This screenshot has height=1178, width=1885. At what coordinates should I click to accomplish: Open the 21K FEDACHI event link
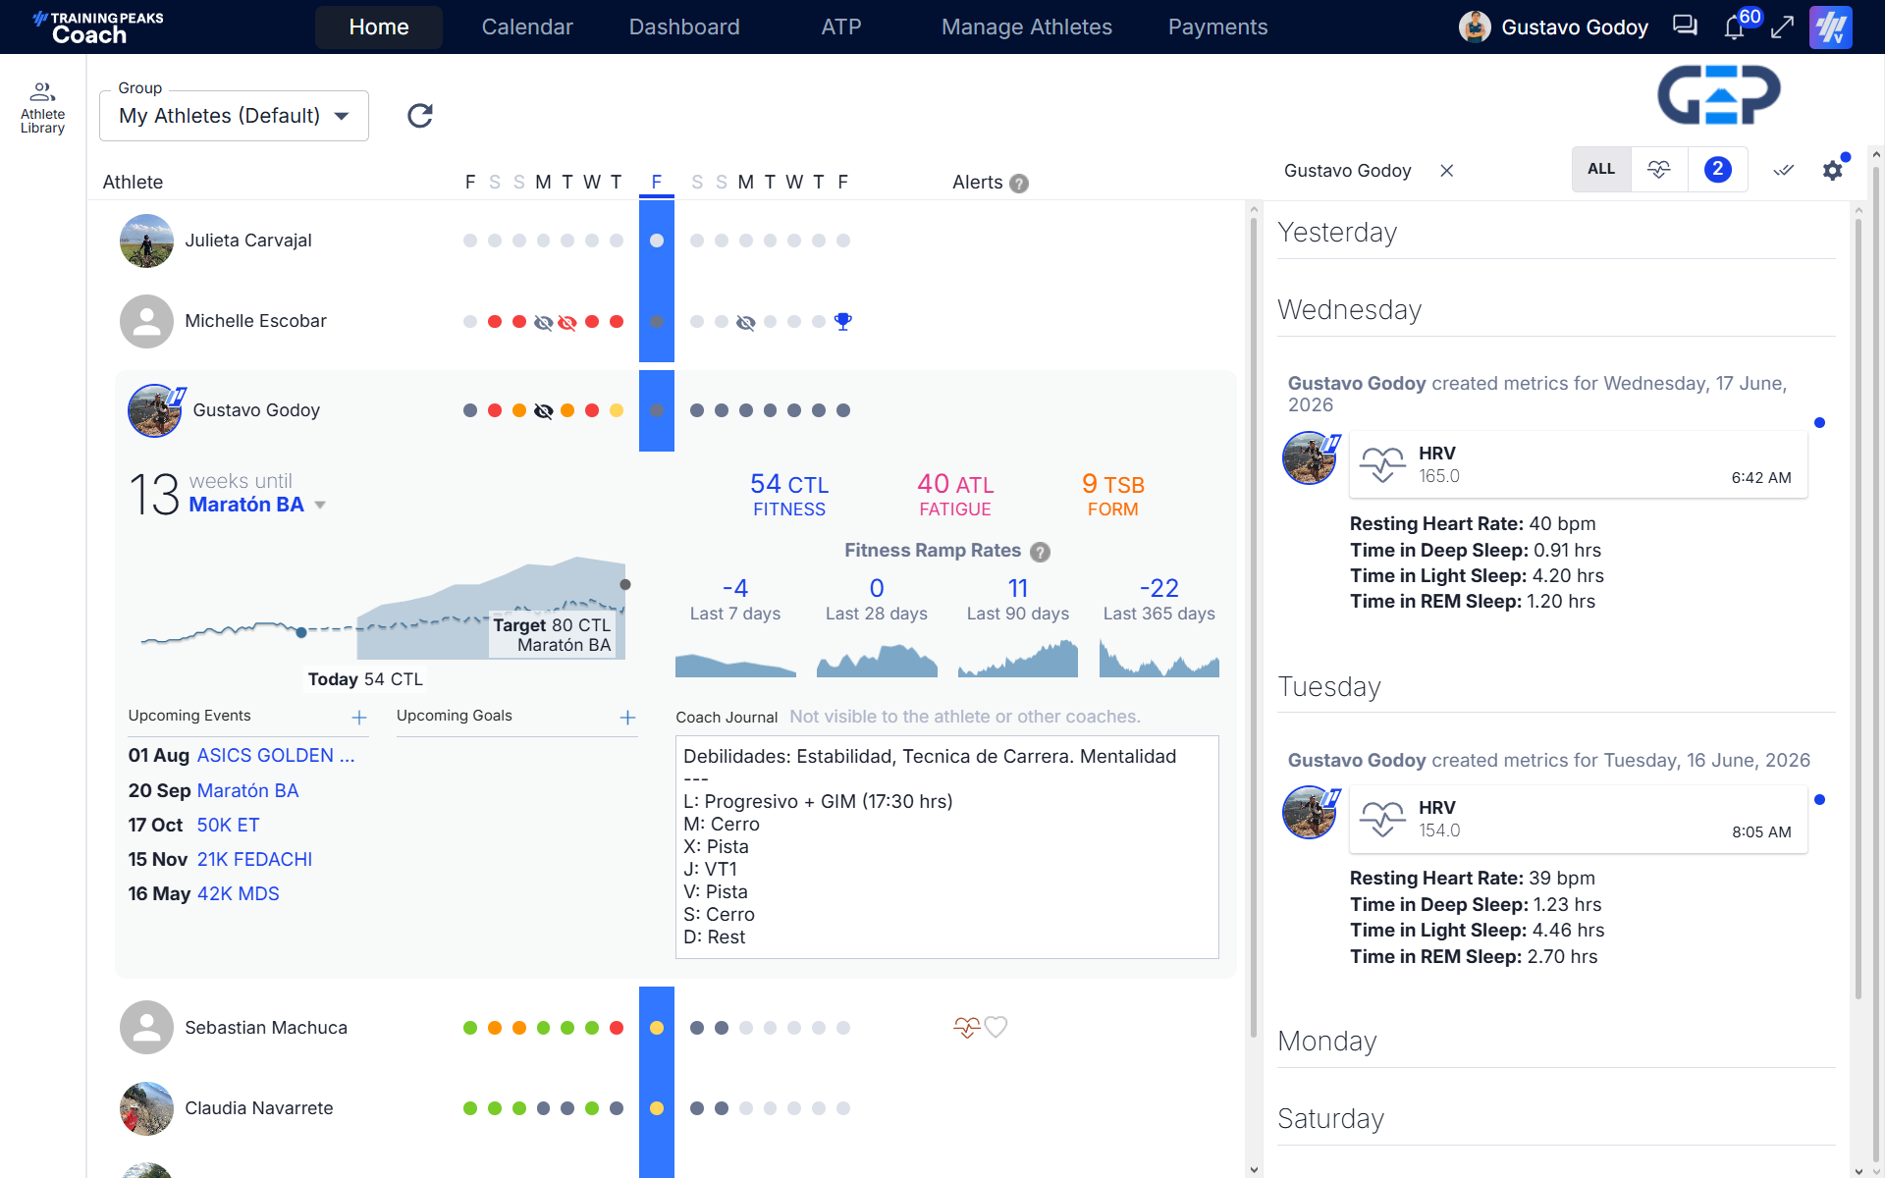tap(254, 860)
